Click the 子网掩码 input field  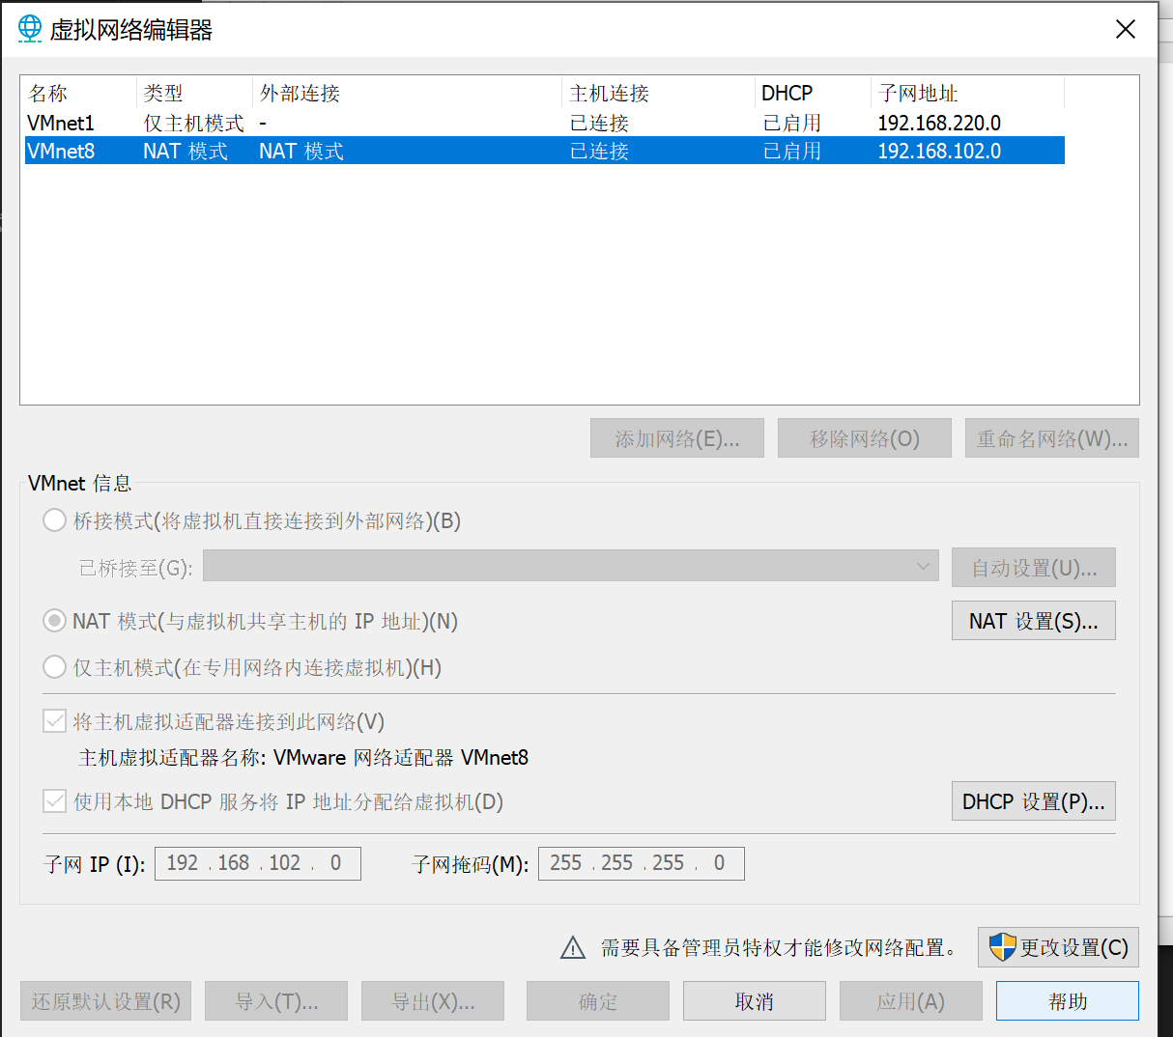(x=642, y=863)
